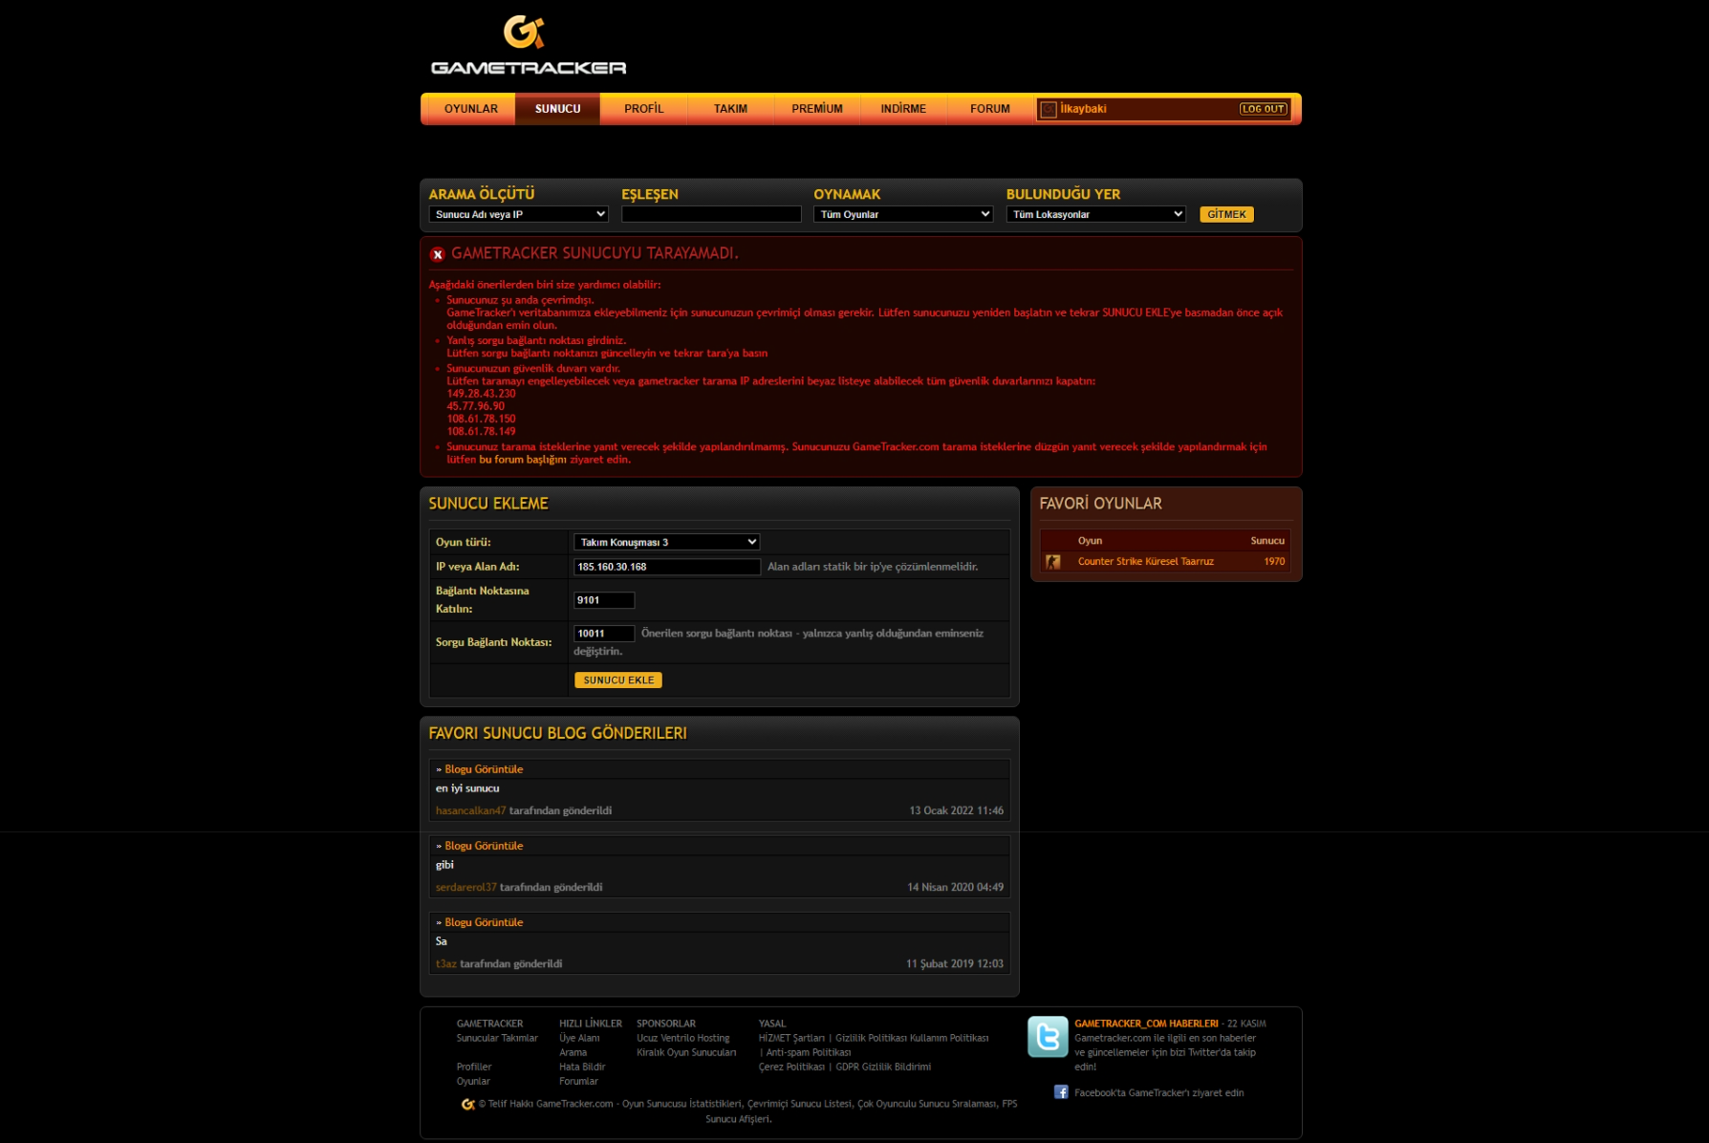Open the hasancalkan47 profile link

pyautogui.click(x=470, y=810)
